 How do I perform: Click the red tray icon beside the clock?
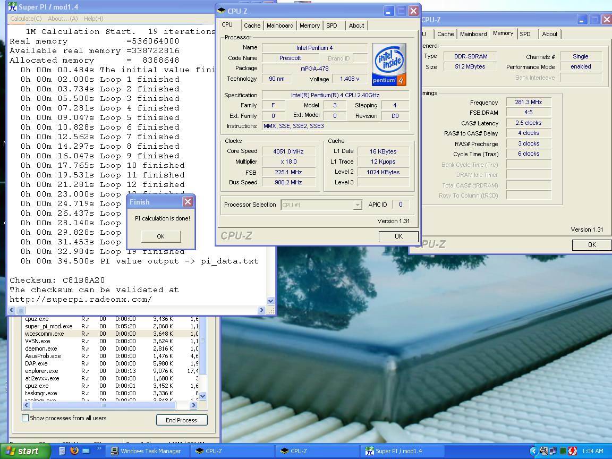(x=573, y=451)
